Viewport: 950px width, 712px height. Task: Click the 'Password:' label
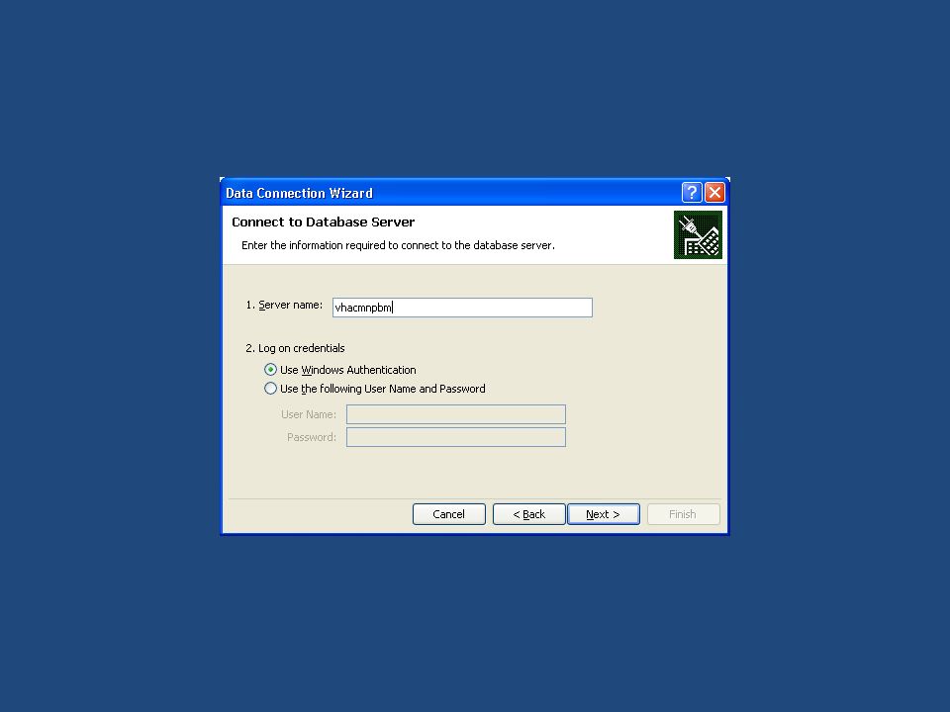pos(312,437)
